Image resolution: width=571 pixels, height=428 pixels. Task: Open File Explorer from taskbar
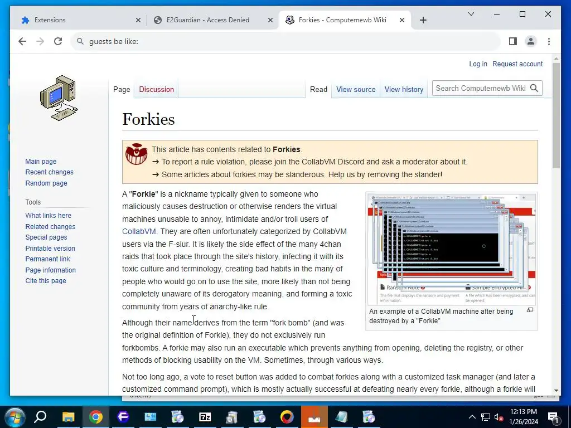tap(68, 417)
